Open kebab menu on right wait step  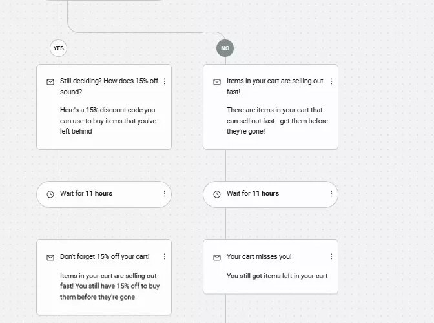click(x=331, y=194)
